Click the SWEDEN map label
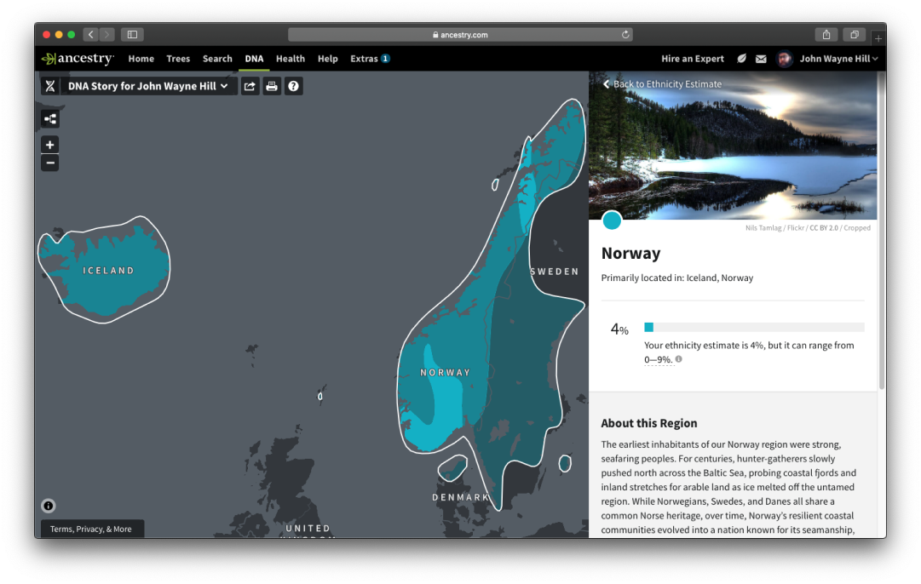The height and width of the screenshot is (584, 921). pos(555,272)
